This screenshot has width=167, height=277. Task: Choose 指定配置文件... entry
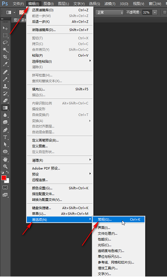pyautogui.click(x=60, y=194)
